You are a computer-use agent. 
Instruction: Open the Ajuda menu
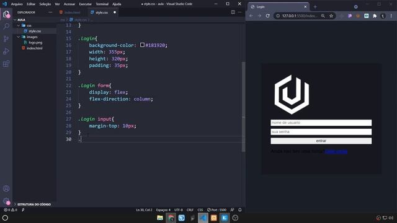click(x=117, y=4)
